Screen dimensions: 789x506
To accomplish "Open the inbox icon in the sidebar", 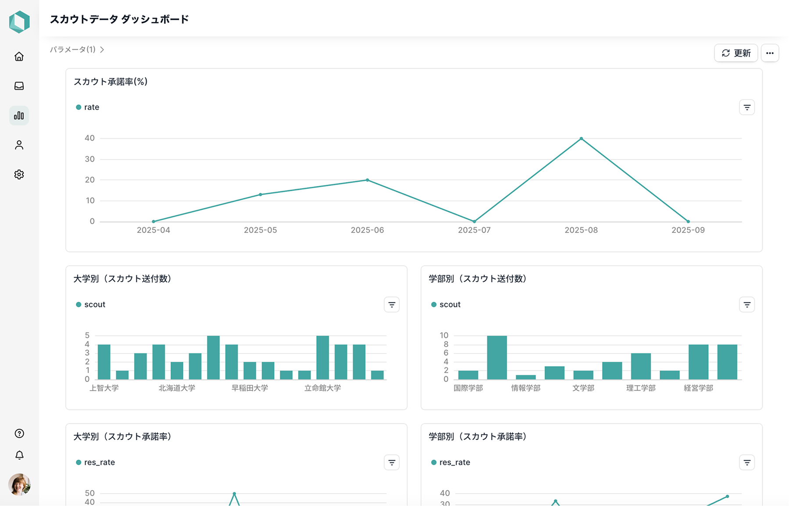I will click(19, 86).
